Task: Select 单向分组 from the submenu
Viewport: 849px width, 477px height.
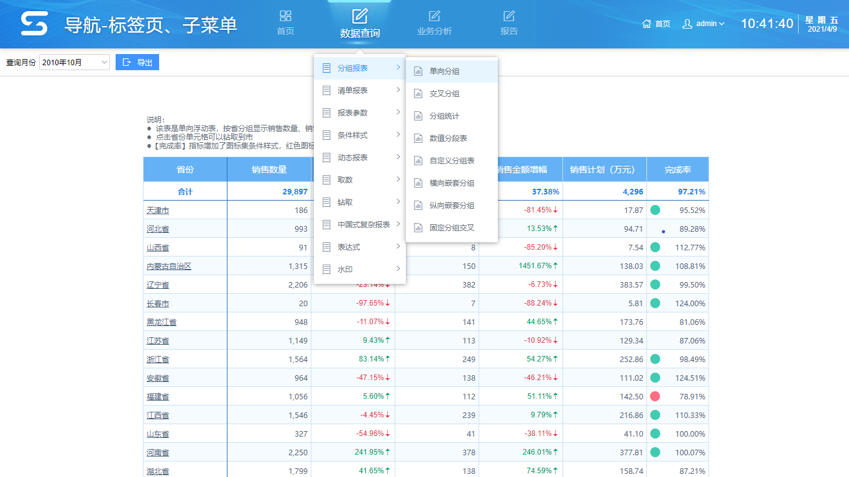Action: coord(444,71)
